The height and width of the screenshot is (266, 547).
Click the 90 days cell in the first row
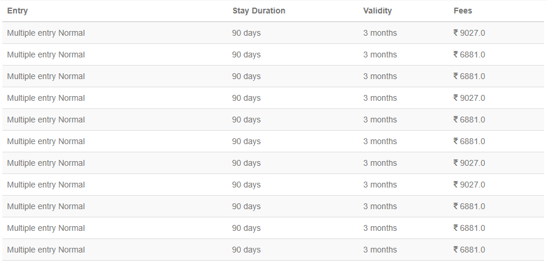click(247, 33)
